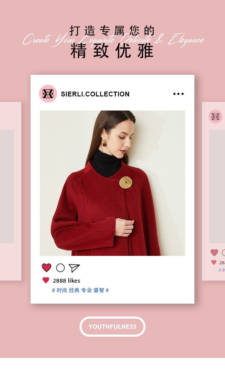
Task: View the 2888 likes count
Action: [x=66, y=281]
